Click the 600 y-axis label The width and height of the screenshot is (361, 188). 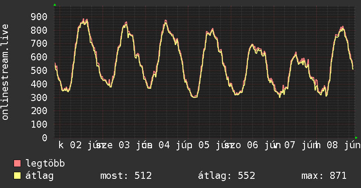(39, 57)
